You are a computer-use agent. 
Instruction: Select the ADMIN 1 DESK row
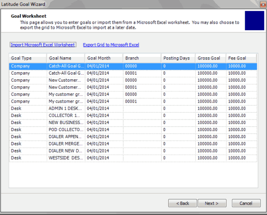pyautogui.click(x=66, y=108)
